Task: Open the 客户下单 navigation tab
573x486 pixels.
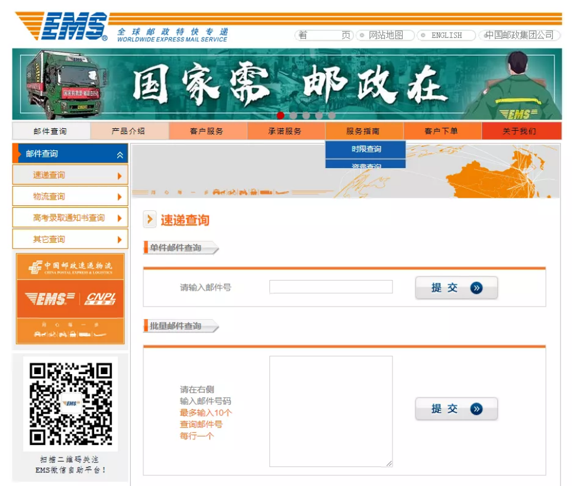Action: tap(442, 131)
